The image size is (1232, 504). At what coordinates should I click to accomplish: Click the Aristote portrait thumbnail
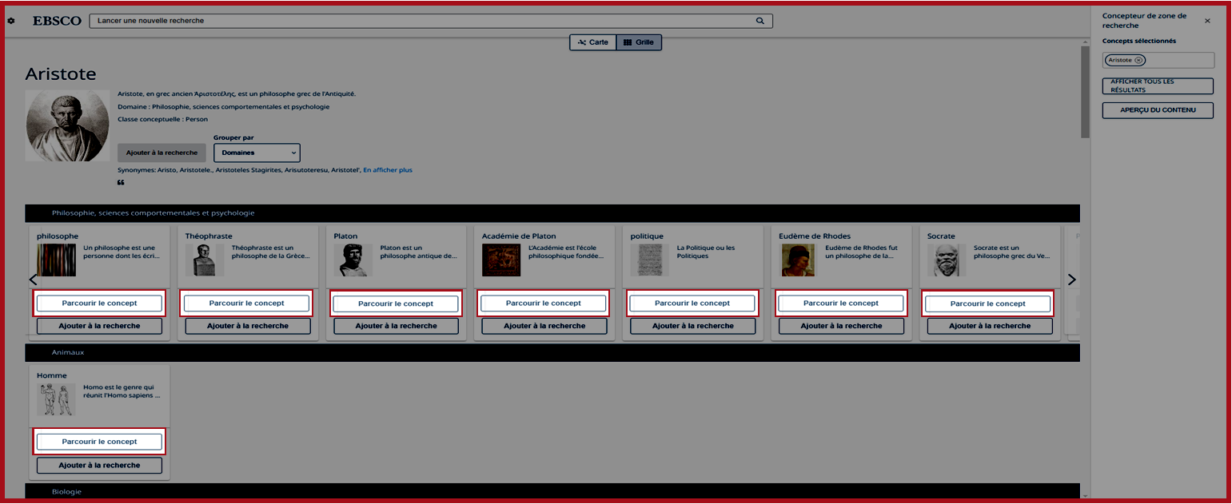[67, 125]
